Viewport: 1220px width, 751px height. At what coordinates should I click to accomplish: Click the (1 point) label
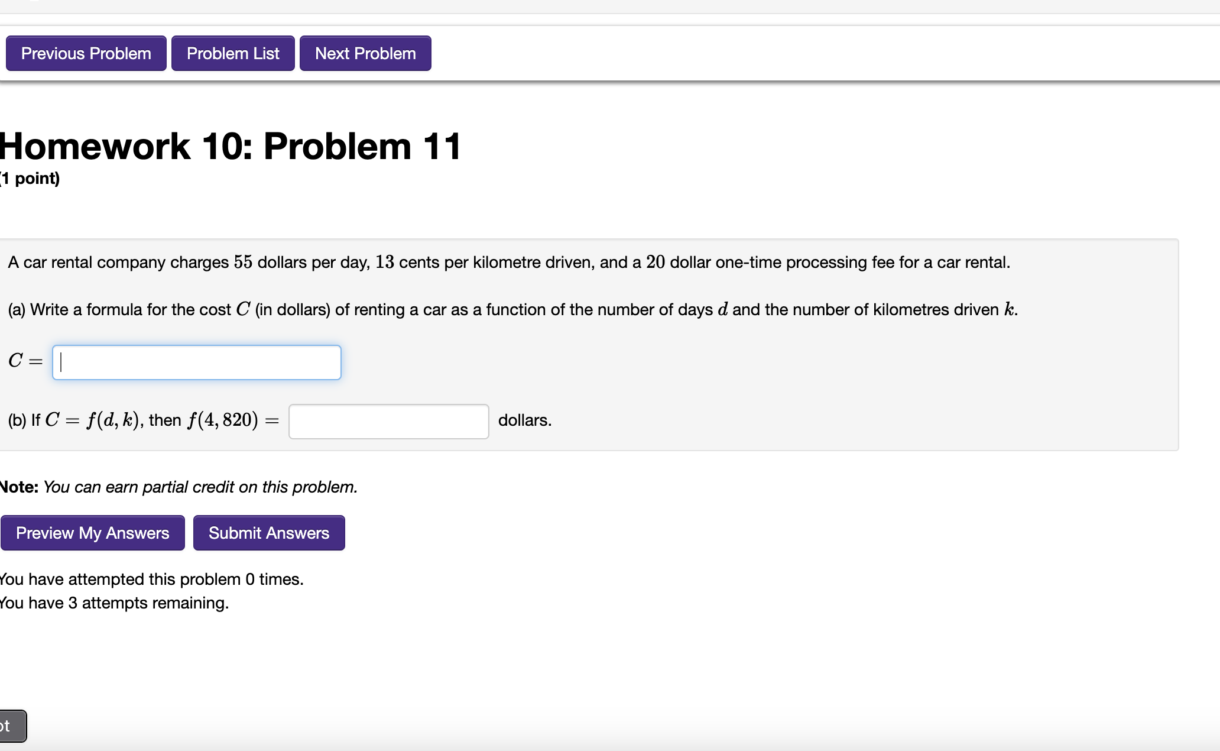(31, 179)
